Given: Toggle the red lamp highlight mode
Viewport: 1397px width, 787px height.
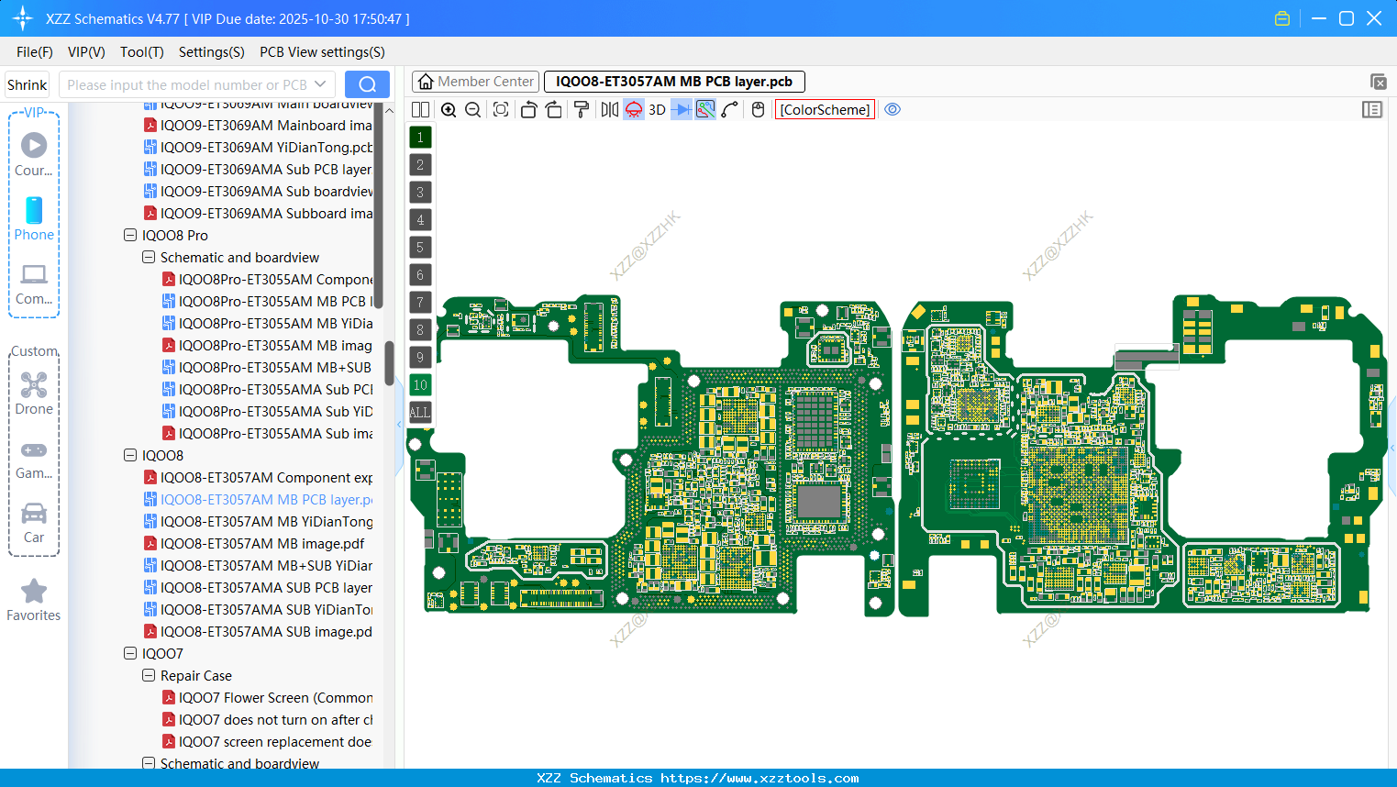Looking at the screenshot, I should [x=633, y=109].
